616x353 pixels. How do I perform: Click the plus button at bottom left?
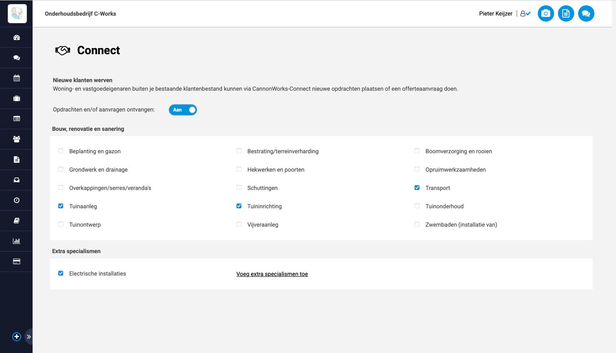click(16, 337)
